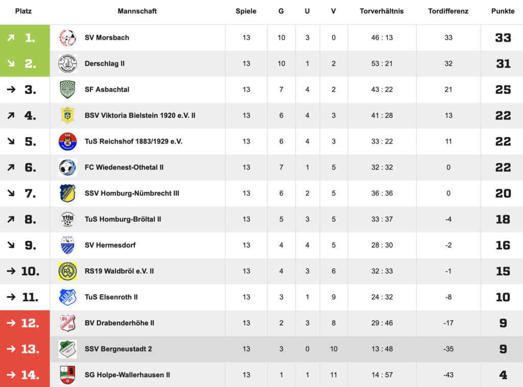Sort by the Spiele column header
The height and width of the screenshot is (387, 523).
click(x=246, y=11)
